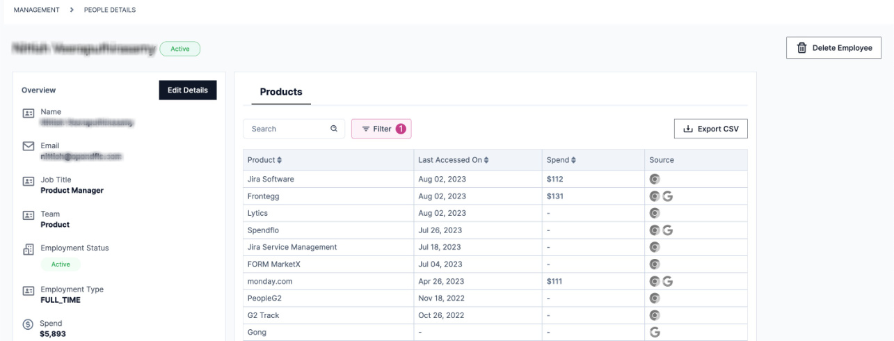The width and height of the screenshot is (894, 341).
Task: Focus the product Search field
Action: (x=294, y=129)
